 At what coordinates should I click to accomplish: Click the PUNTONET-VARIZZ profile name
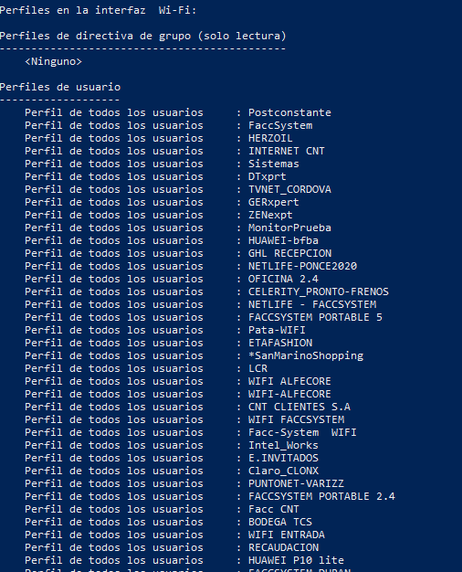click(x=296, y=483)
